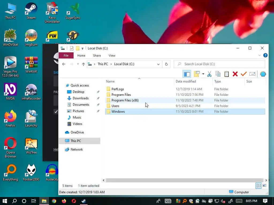Select the Windows folder row
The image size is (274, 205).
[x=185, y=112]
